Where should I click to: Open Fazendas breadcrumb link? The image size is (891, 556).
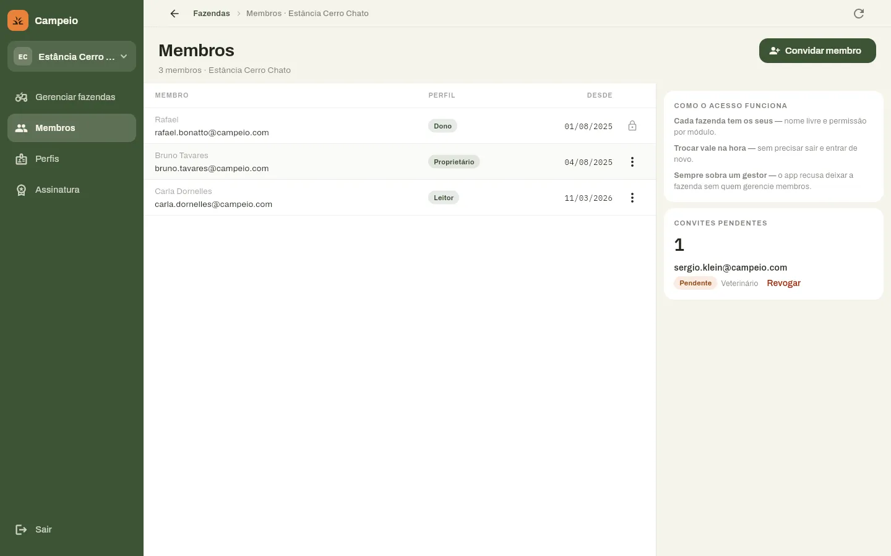click(x=212, y=14)
